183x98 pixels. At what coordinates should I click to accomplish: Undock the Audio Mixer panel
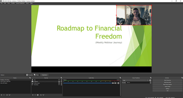(x=120, y=78)
